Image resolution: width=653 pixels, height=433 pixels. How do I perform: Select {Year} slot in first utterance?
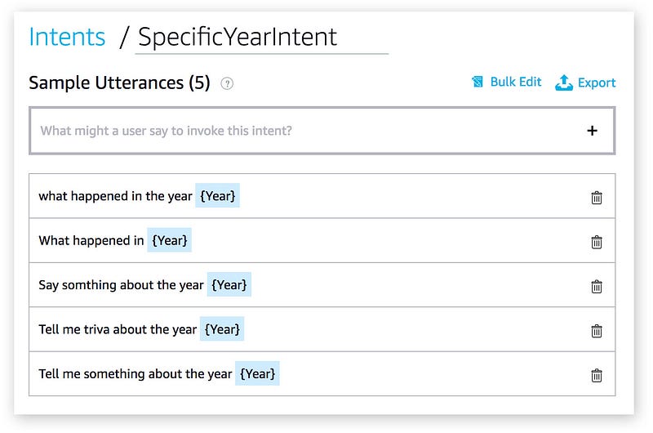pos(217,195)
